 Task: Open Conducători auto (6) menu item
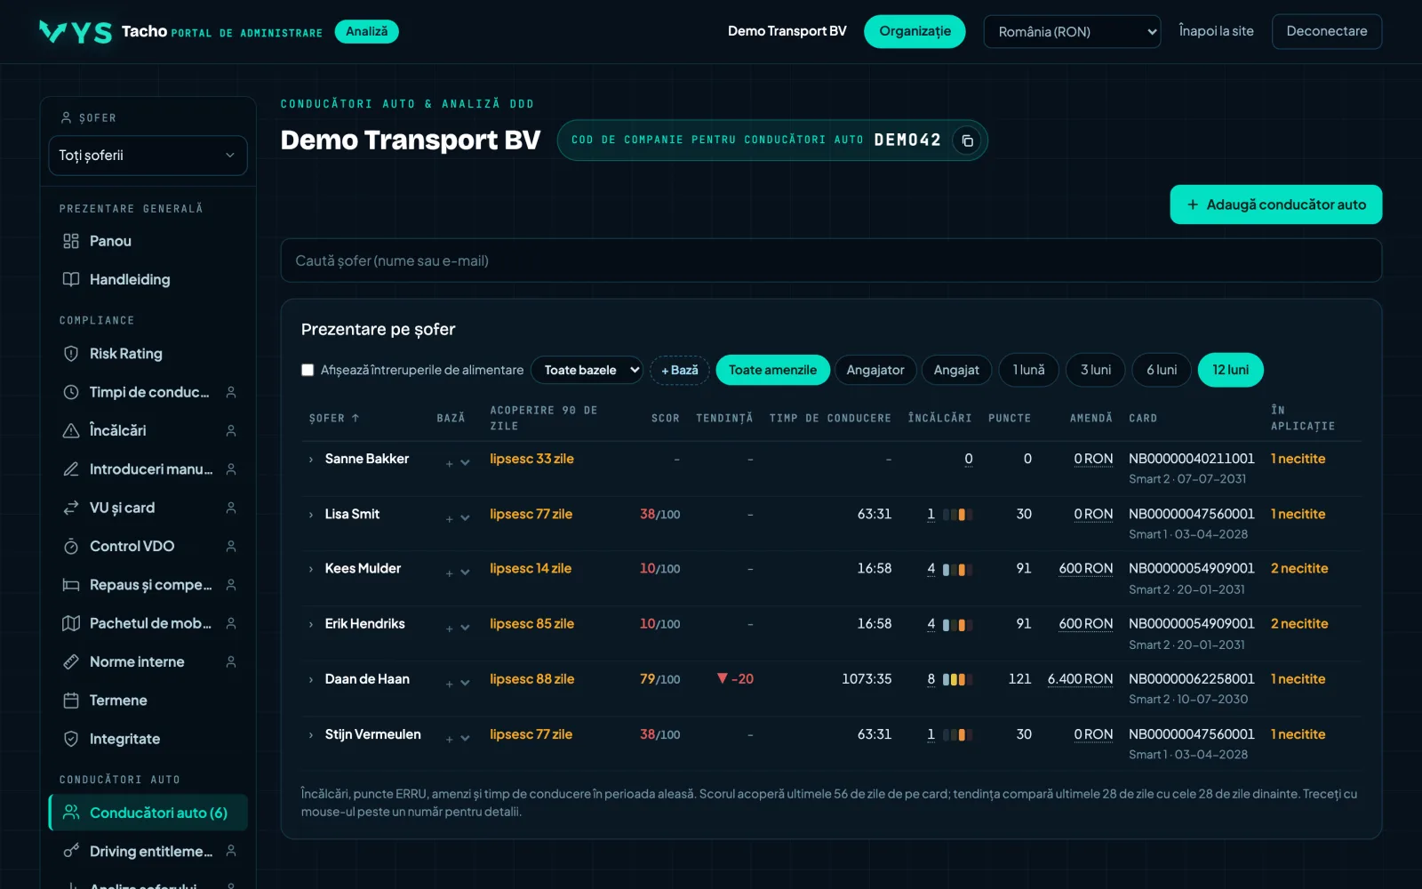pos(148,813)
